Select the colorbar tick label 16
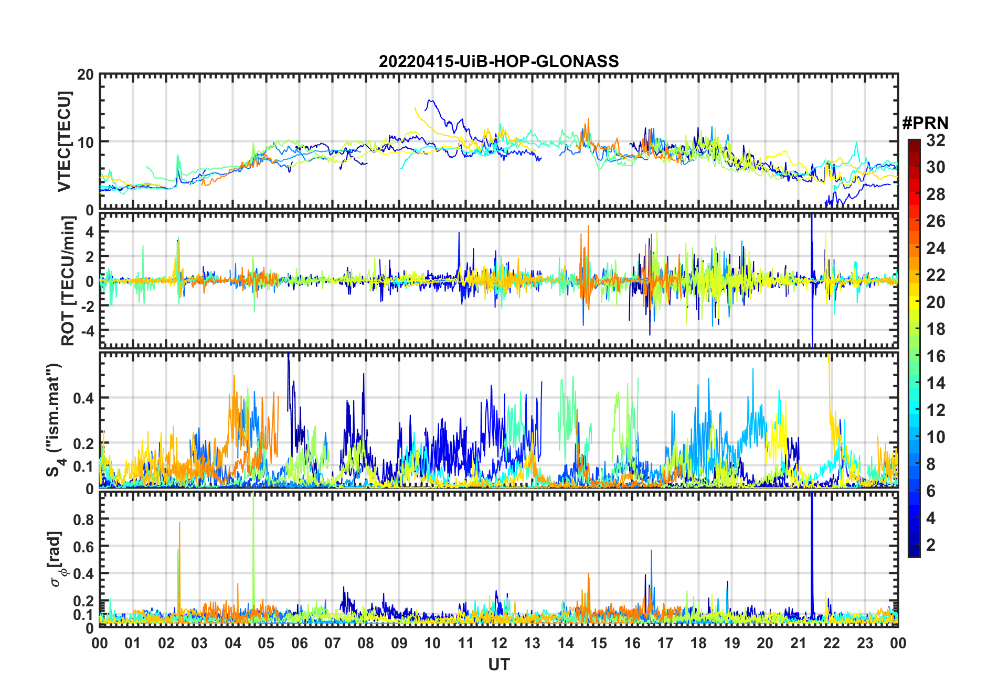The width and height of the screenshot is (998, 697). click(935, 356)
